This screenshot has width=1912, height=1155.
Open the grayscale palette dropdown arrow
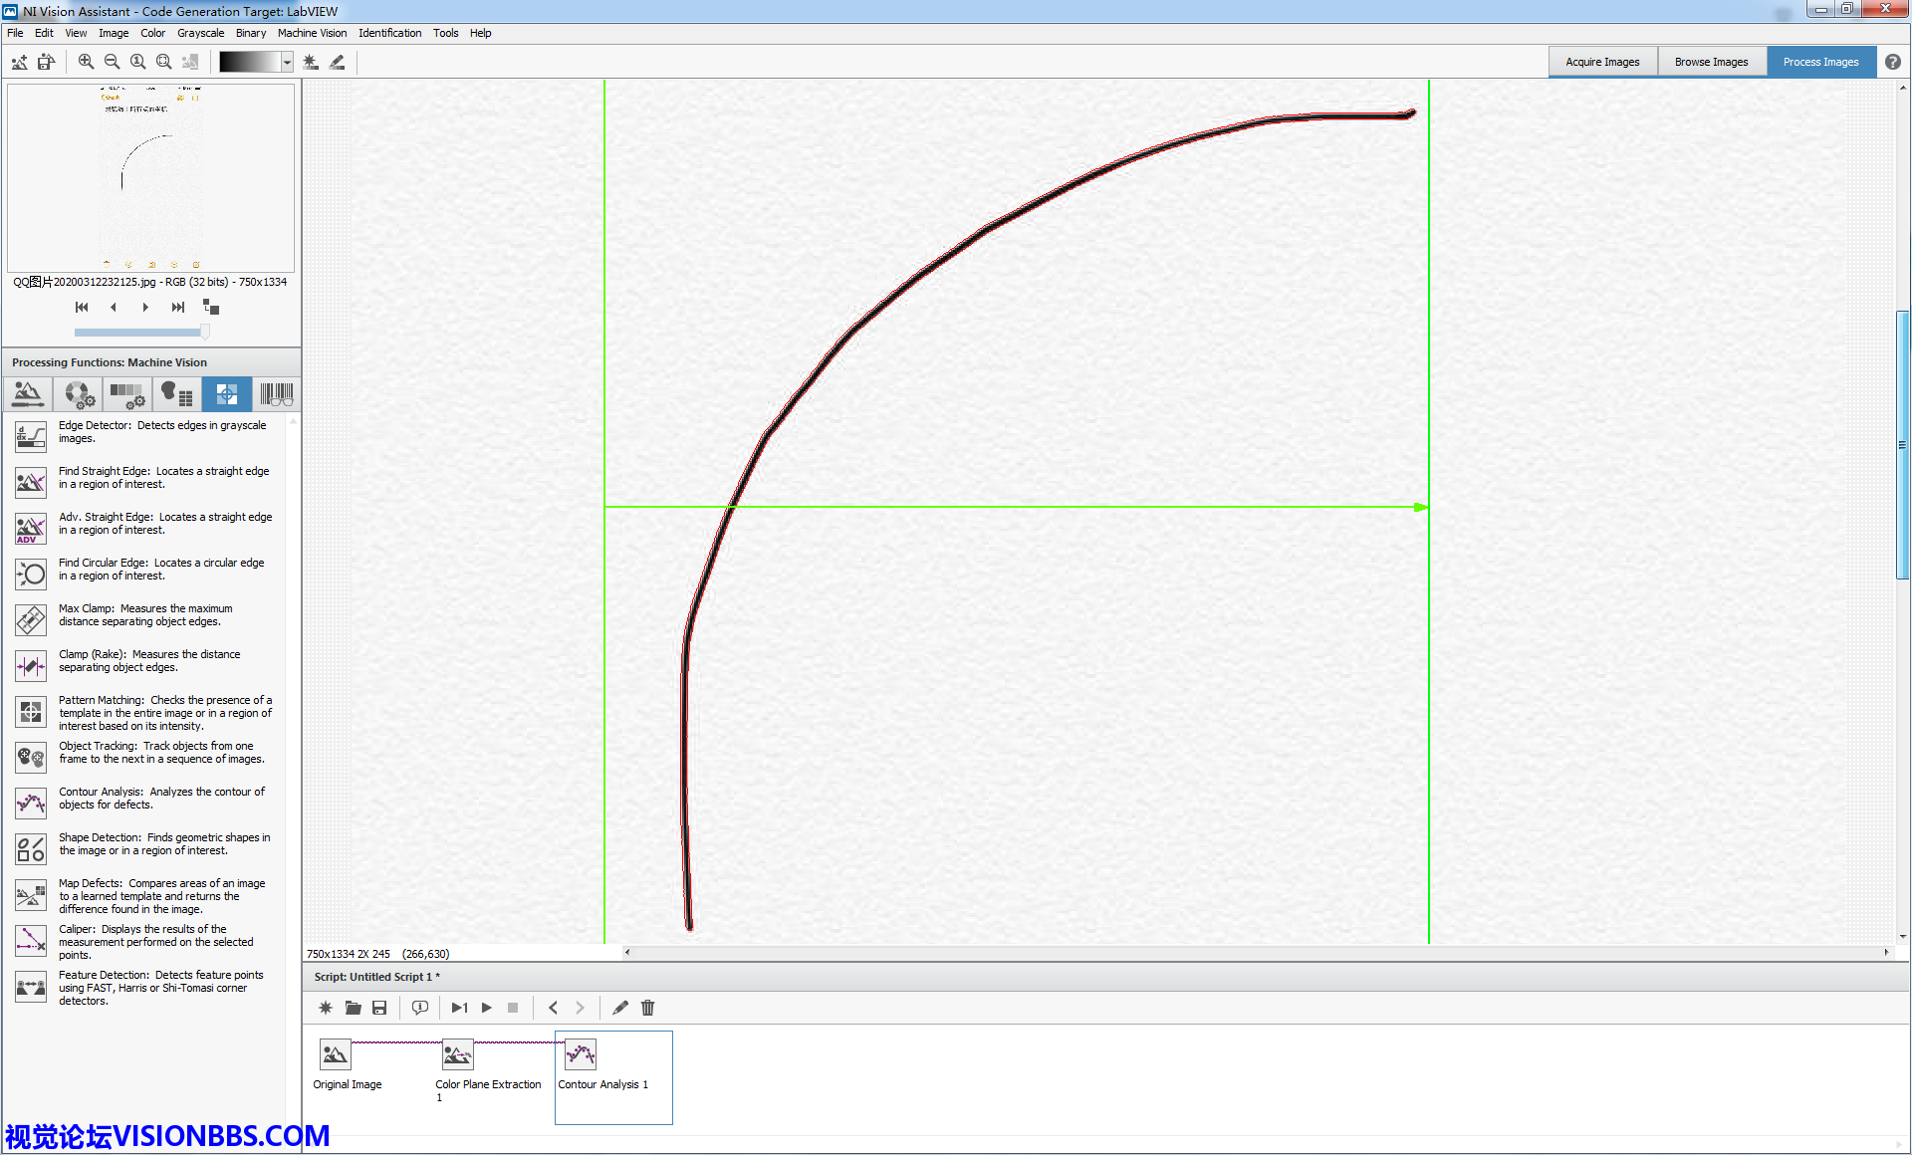tap(287, 62)
